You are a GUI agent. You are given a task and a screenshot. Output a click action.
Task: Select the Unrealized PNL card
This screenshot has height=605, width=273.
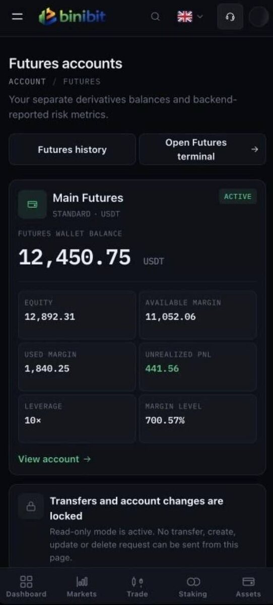(x=198, y=367)
